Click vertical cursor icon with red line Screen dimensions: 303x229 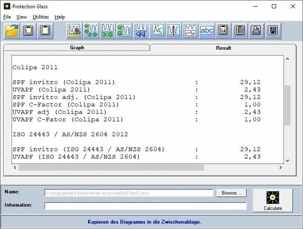(174, 31)
